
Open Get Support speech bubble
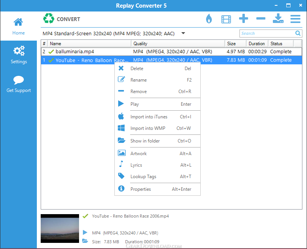(18, 84)
